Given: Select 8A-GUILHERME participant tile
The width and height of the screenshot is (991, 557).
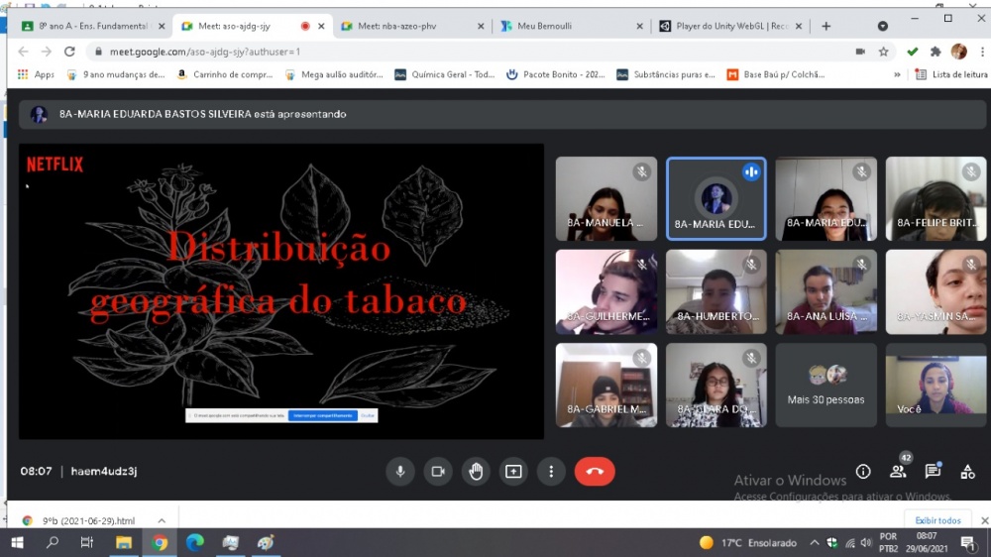Looking at the screenshot, I should (x=606, y=292).
